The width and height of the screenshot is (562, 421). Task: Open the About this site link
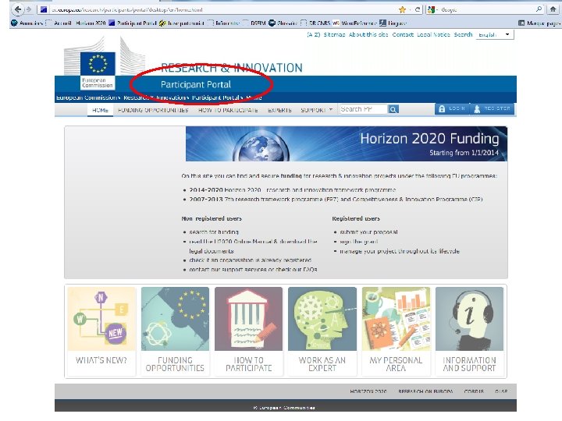pos(368,35)
